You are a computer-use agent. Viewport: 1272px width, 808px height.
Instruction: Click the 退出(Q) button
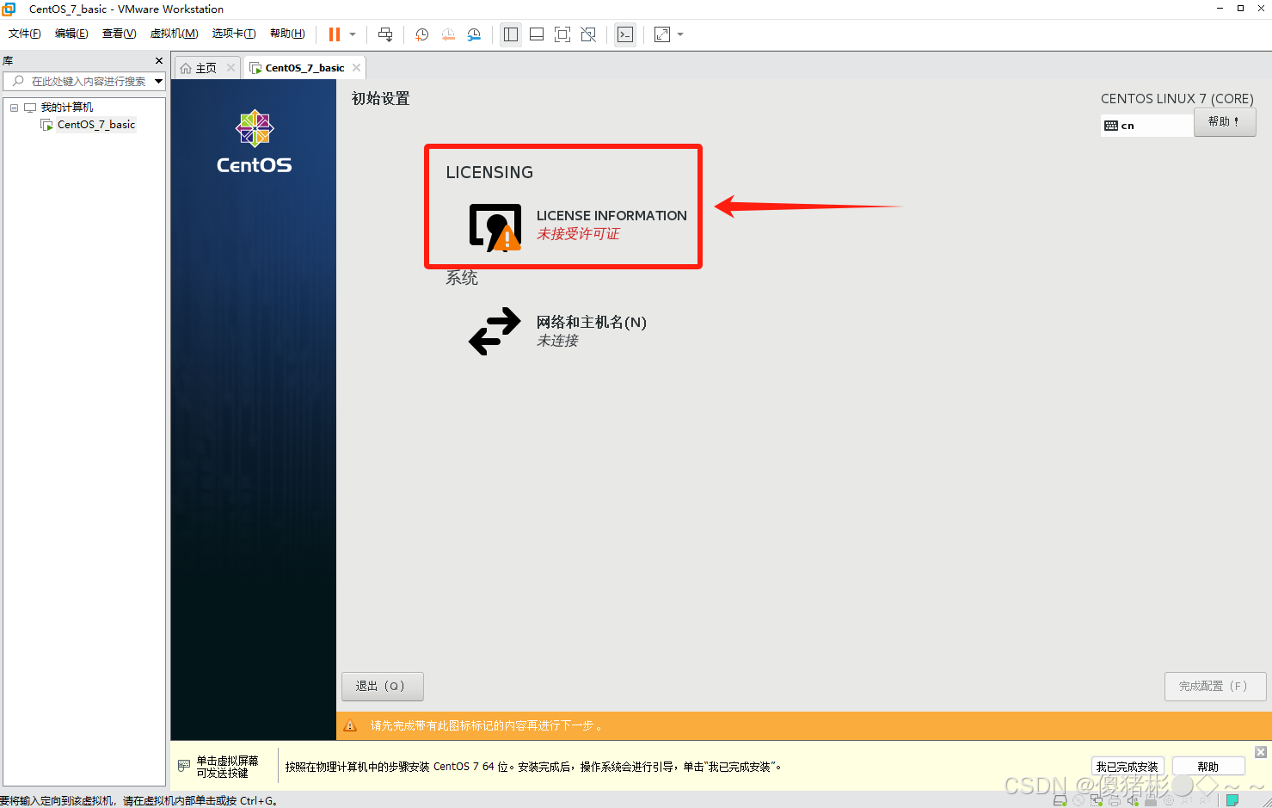click(x=383, y=686)
